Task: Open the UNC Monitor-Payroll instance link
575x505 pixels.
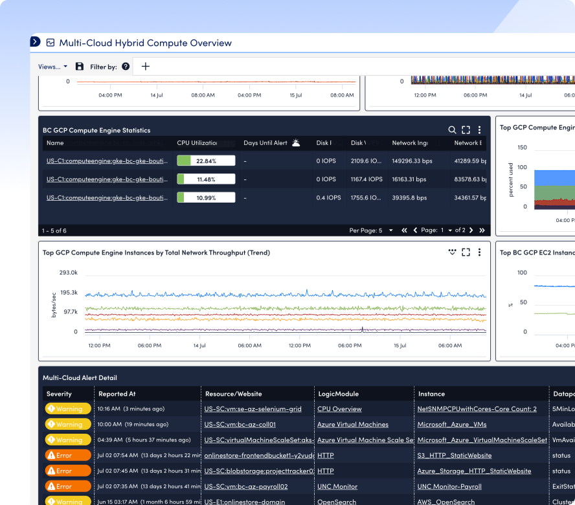Action: (449, 487)
